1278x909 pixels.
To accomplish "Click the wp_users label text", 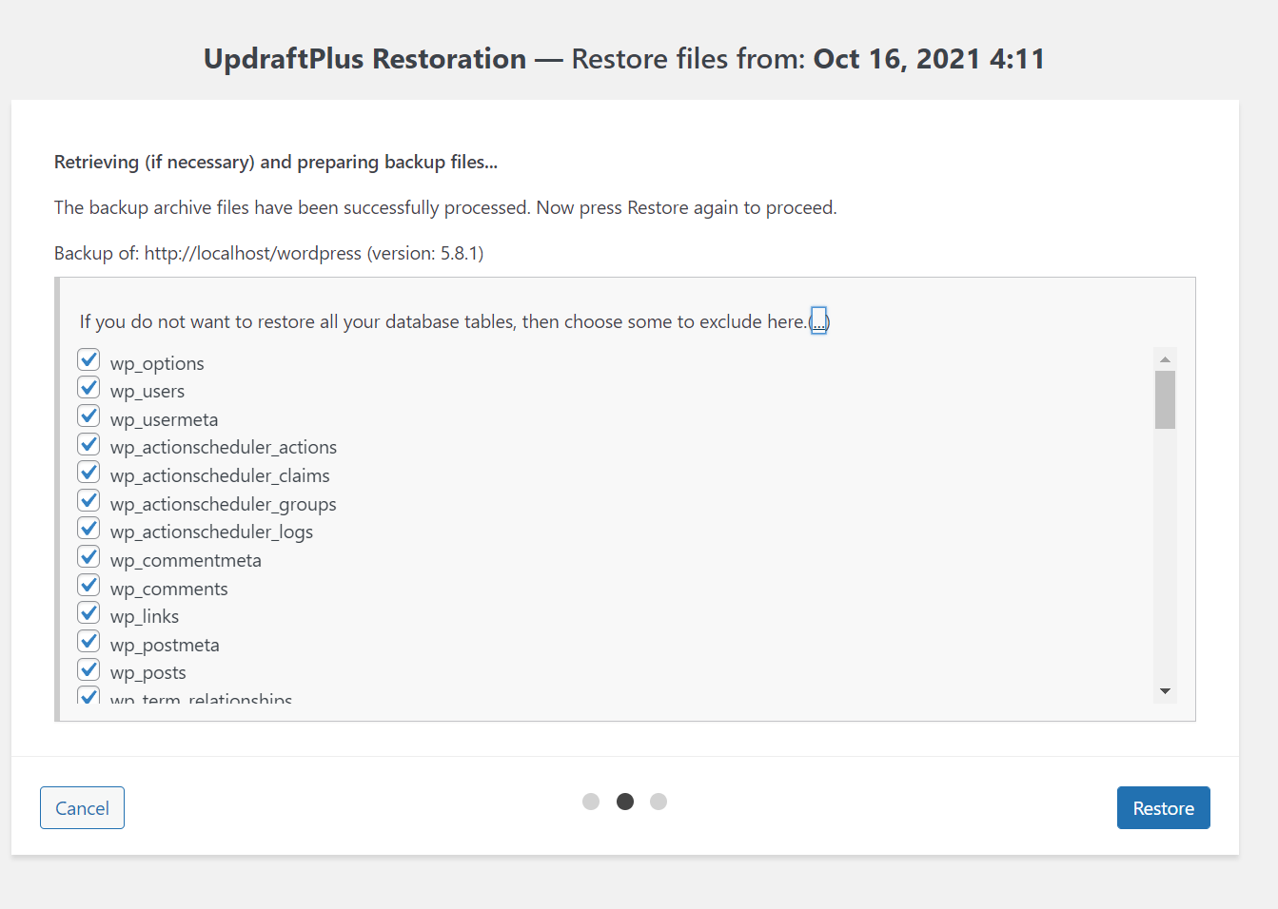I will (147, 391).
